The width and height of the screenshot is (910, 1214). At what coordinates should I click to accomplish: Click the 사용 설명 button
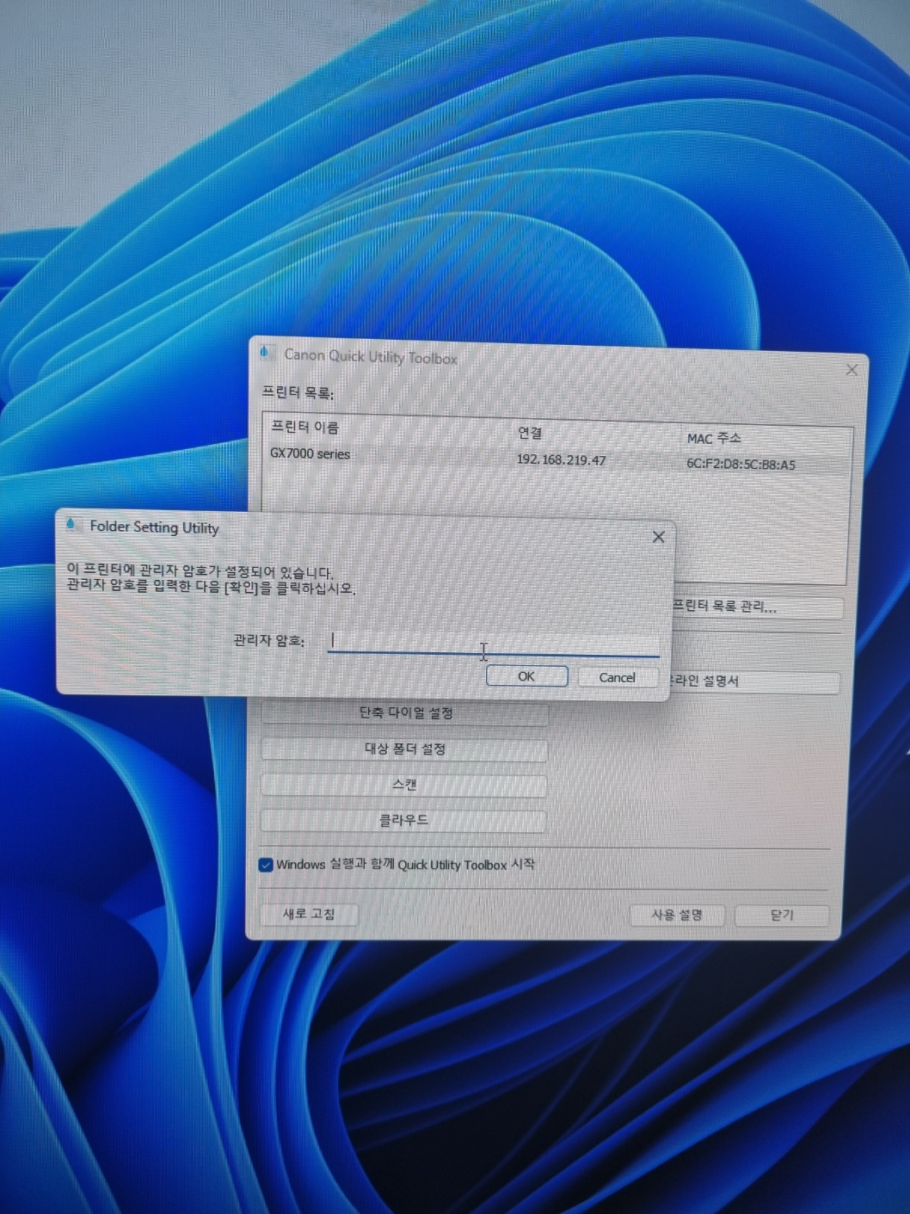(677, 915)
